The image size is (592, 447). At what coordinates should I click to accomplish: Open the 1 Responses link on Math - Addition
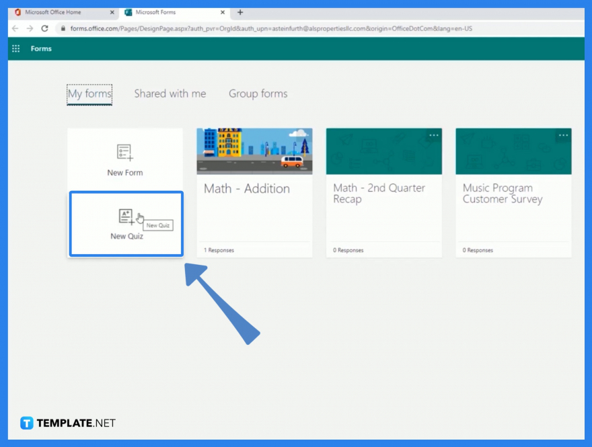pyautogui.click(x=218, y=249)
